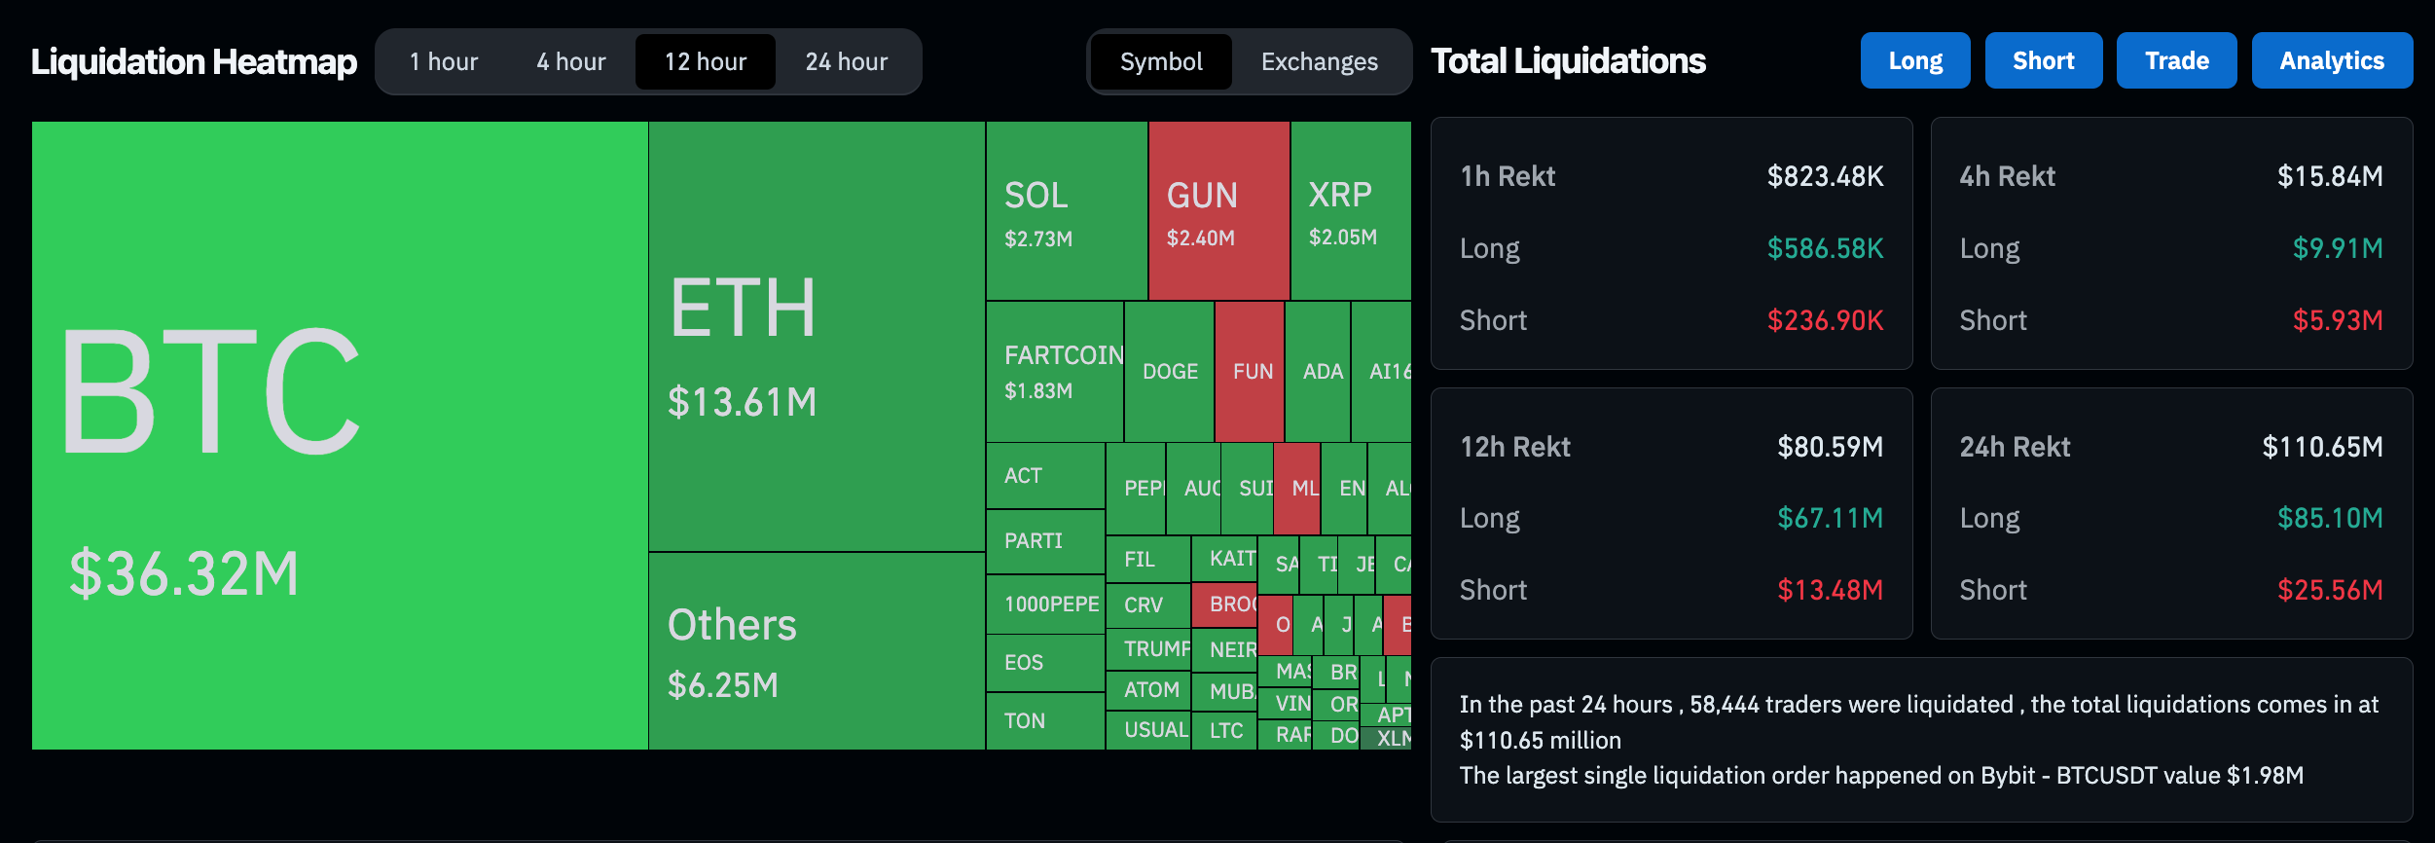Select the DOGE heatmap tile

point(1170,372)
